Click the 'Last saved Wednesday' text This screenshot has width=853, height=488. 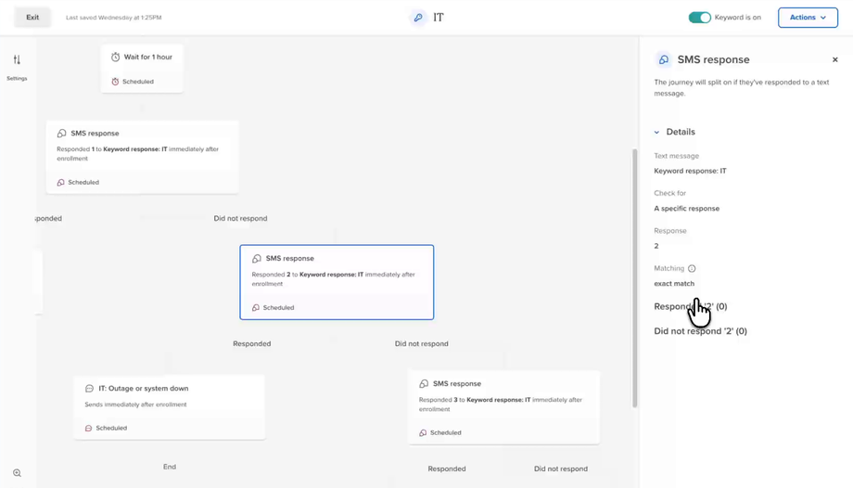point(114,18)
